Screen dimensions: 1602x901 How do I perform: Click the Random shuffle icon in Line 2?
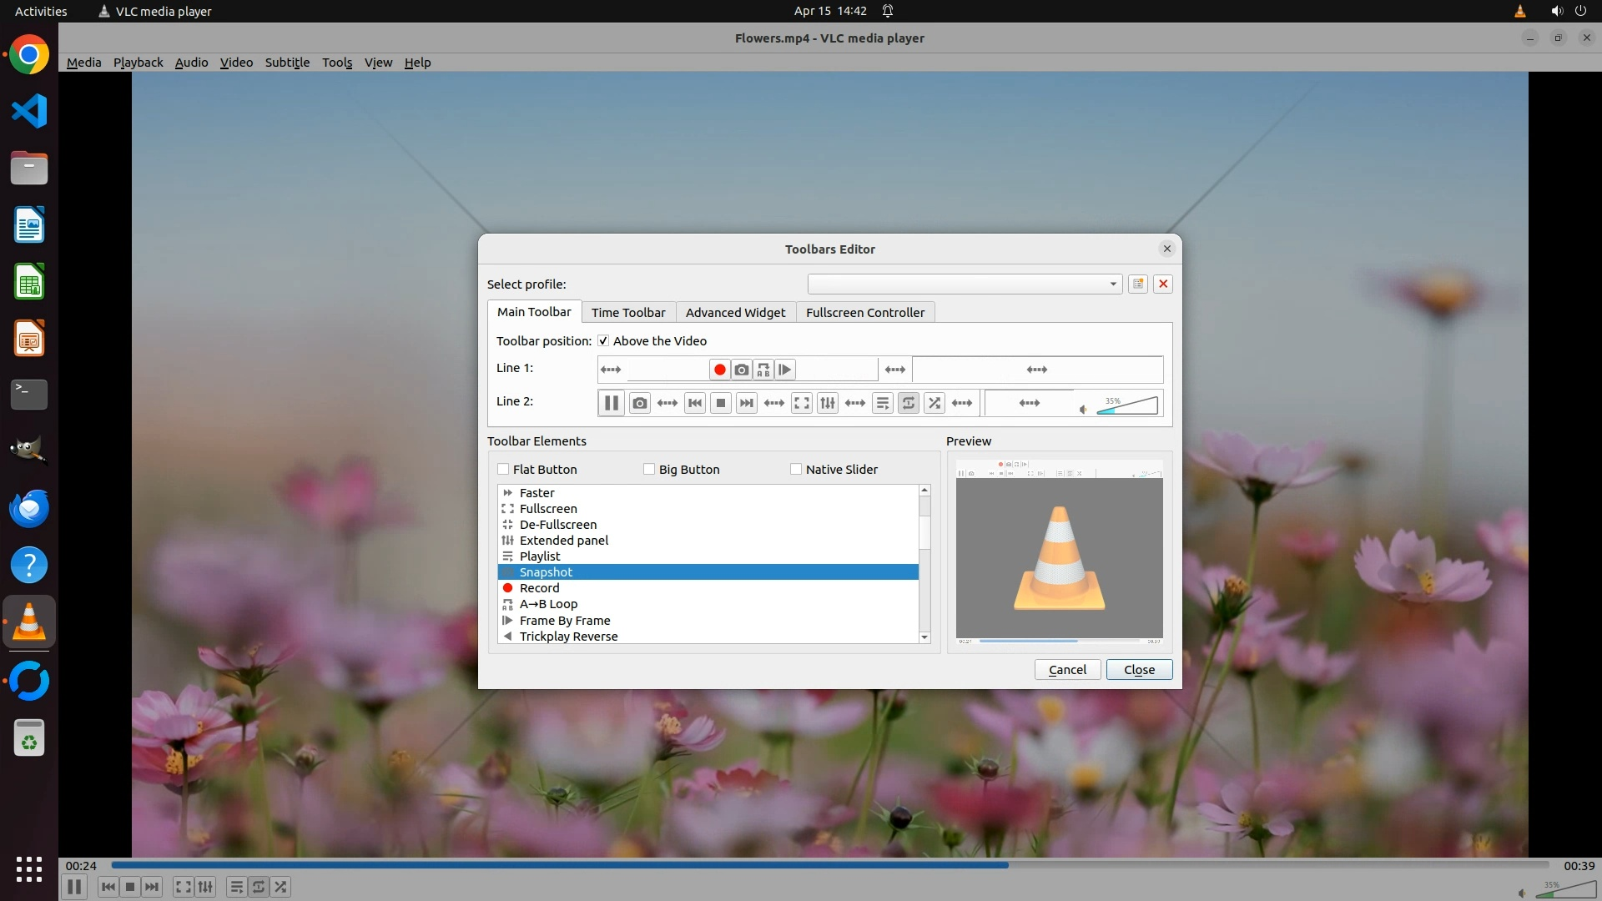tap(934, 404)
